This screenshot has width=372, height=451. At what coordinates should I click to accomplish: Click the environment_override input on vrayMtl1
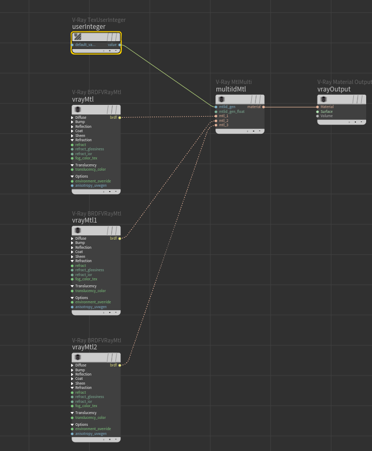[x=72, y=302]
